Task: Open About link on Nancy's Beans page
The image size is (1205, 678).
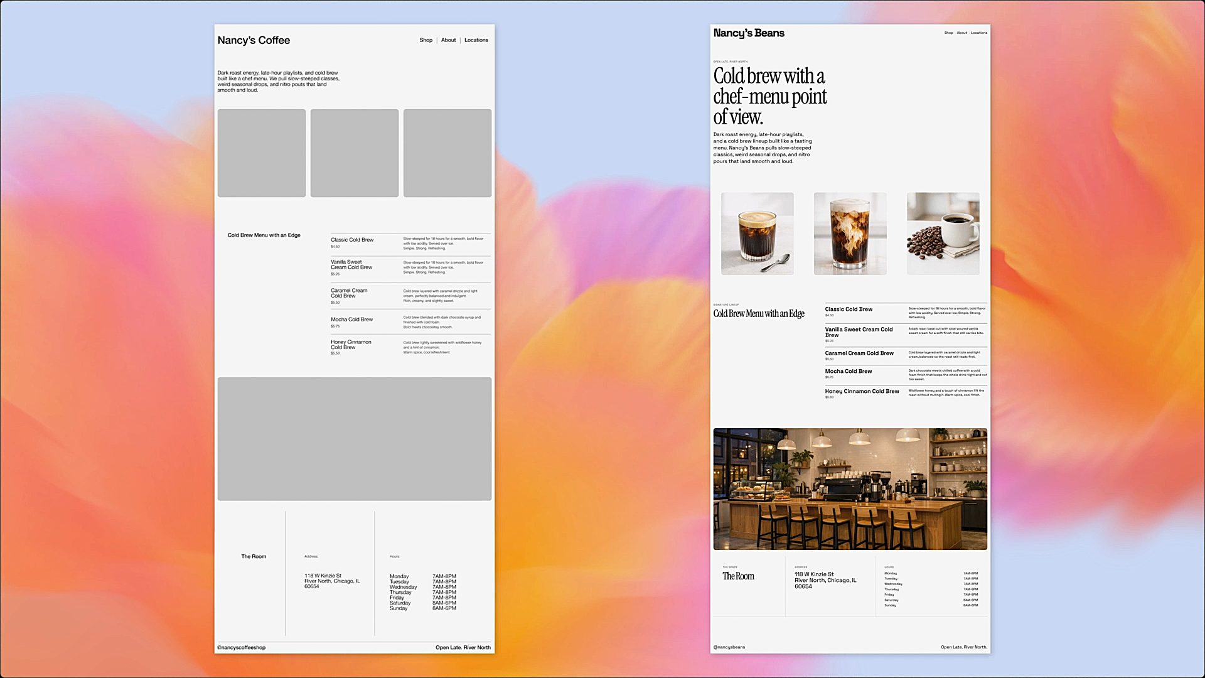Action: (x=961, y=33)
